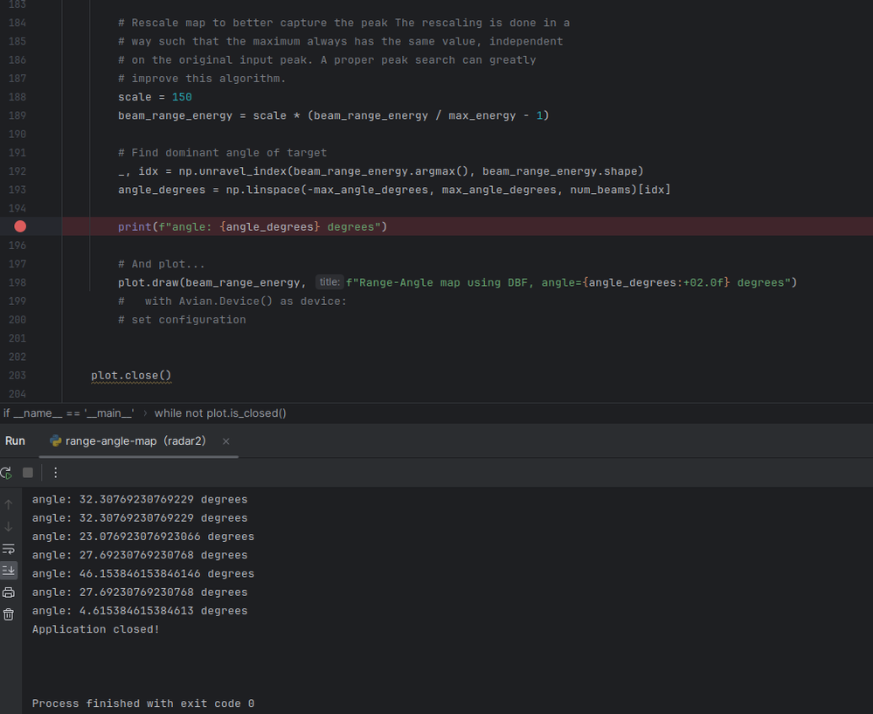Click the Run tool window label
This screenshot has height=714, width=873.
click(x=15, y=440)
